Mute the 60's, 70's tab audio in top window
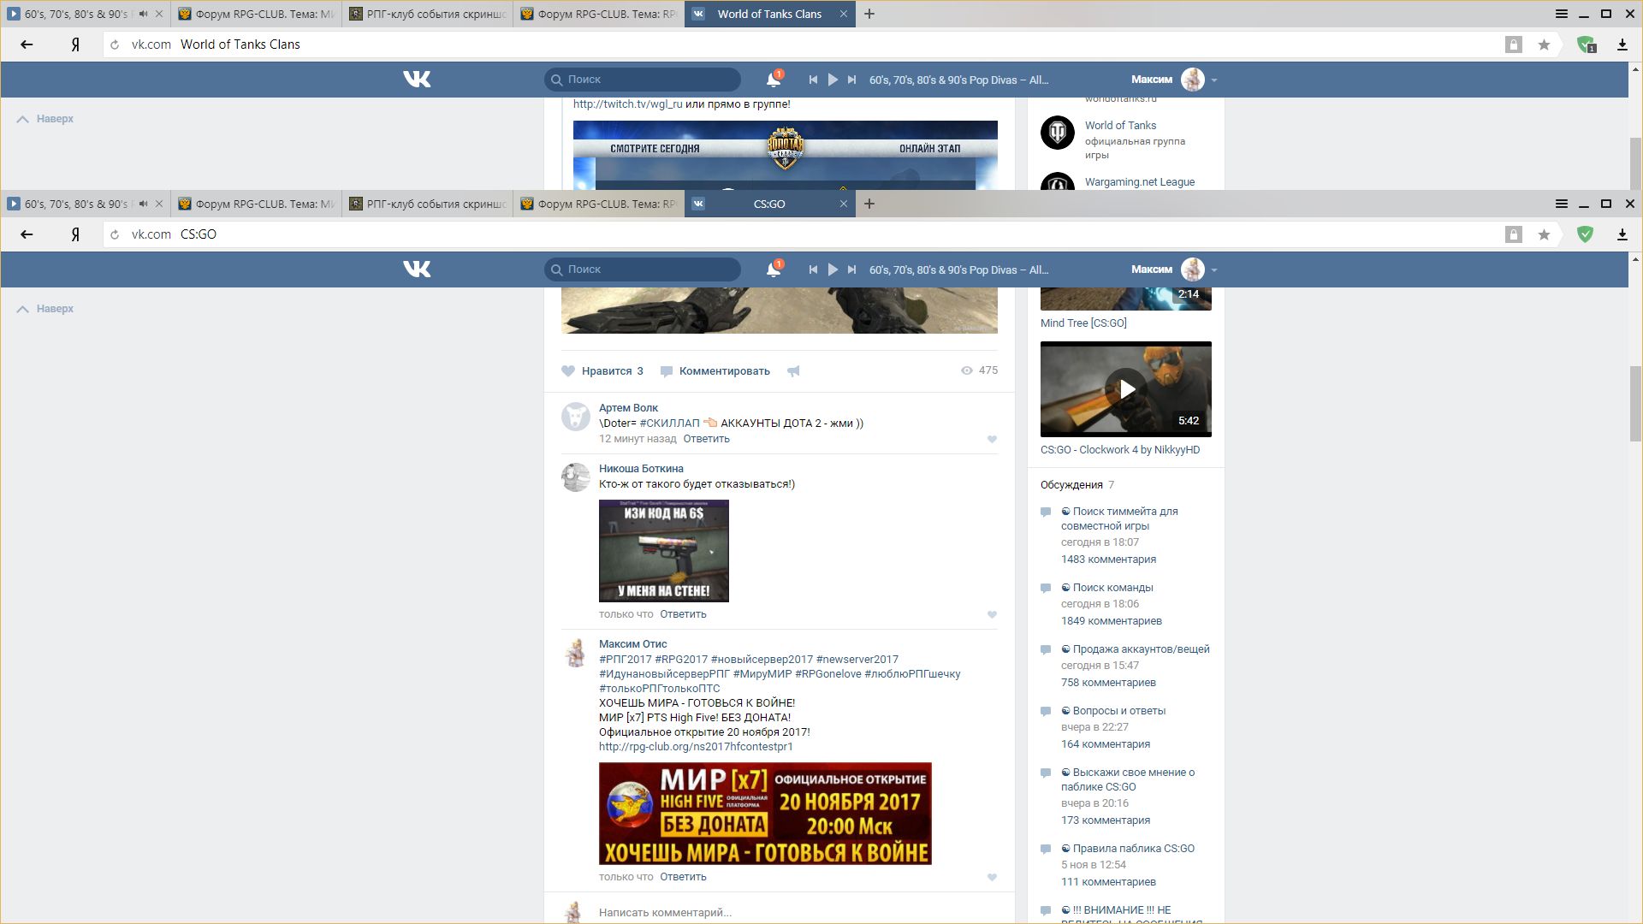 tap(143, 14)
